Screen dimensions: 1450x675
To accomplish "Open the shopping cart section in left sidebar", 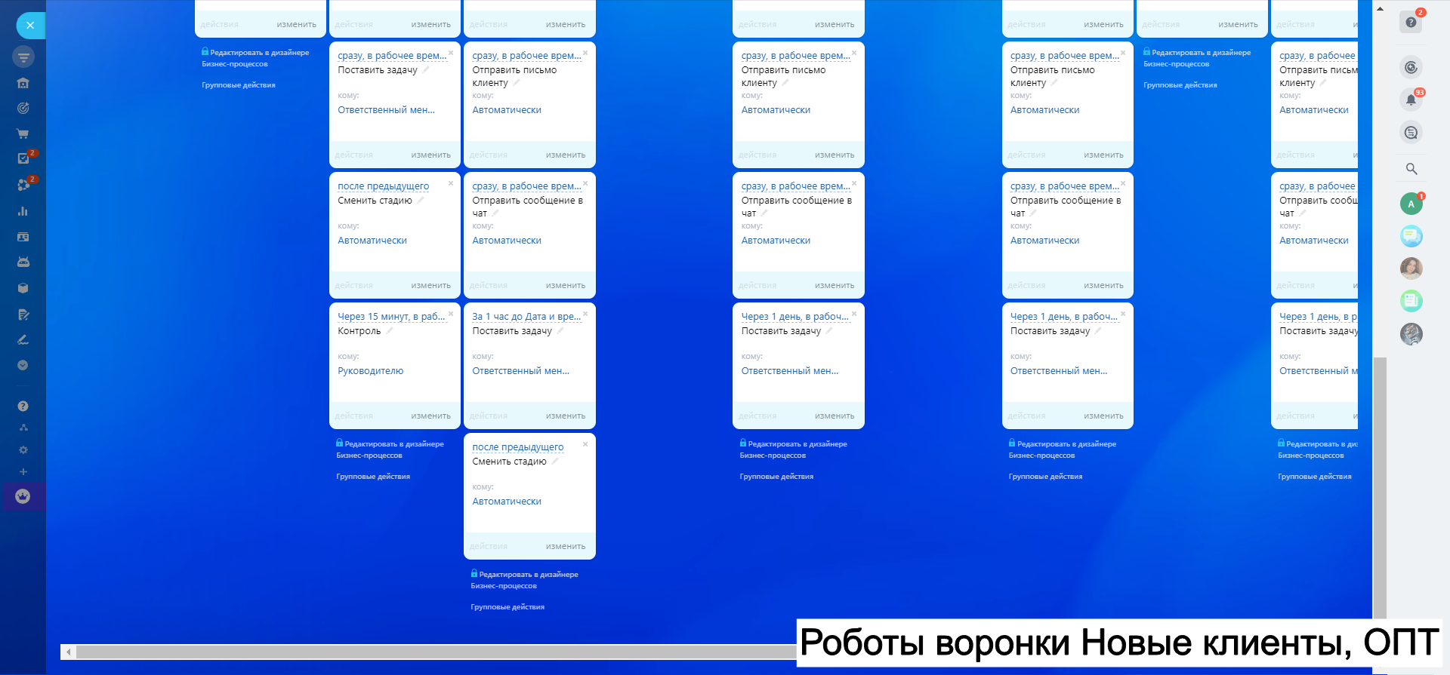I will [23, 133].
